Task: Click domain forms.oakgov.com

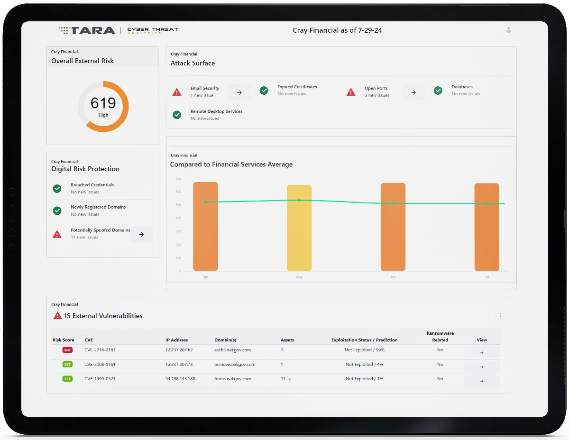Action: (x=232, y=379)
